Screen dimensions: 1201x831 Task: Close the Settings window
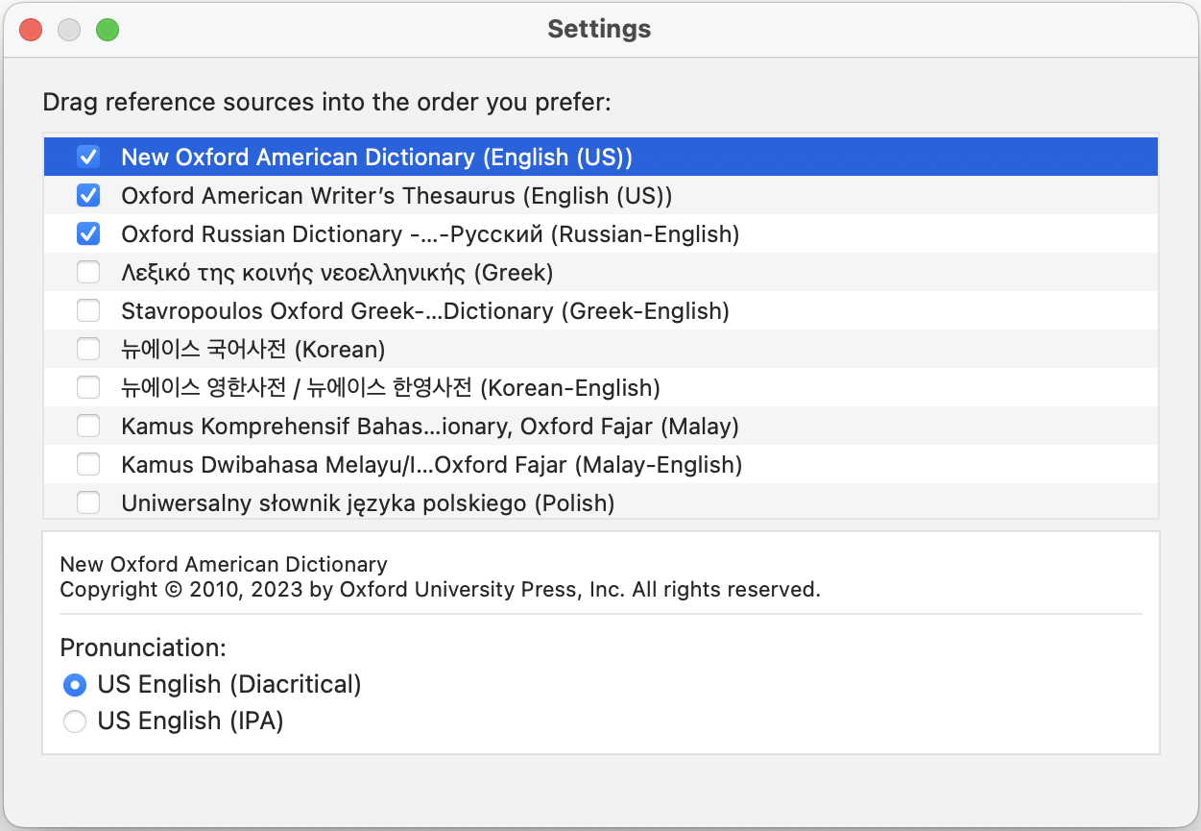click(31, 30)
